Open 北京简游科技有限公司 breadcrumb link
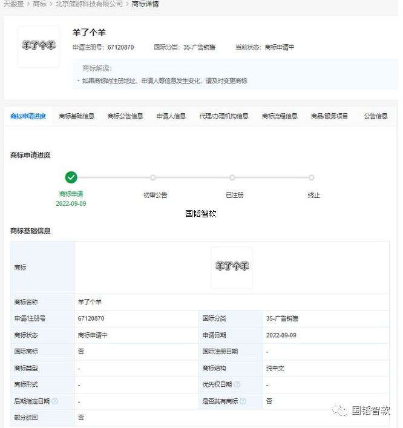 coord(89,4)
